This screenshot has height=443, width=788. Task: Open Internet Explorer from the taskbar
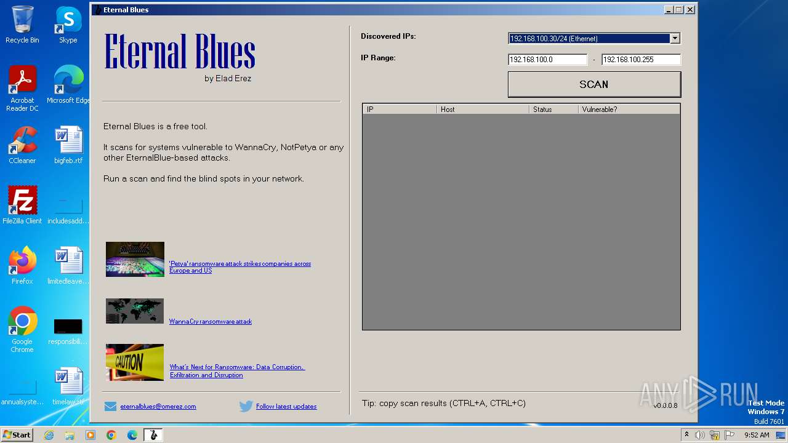pyautogui.click(x=49, y=435)
